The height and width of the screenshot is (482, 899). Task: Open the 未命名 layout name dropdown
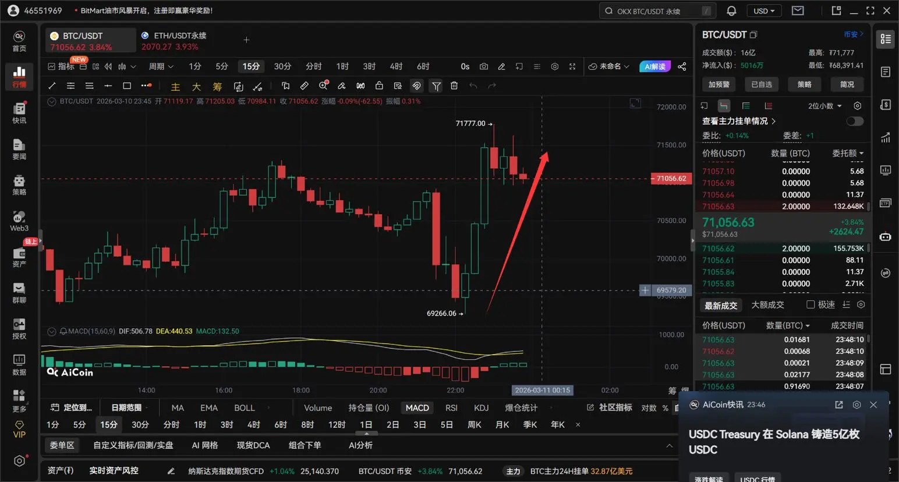click(x=609, y=66)
